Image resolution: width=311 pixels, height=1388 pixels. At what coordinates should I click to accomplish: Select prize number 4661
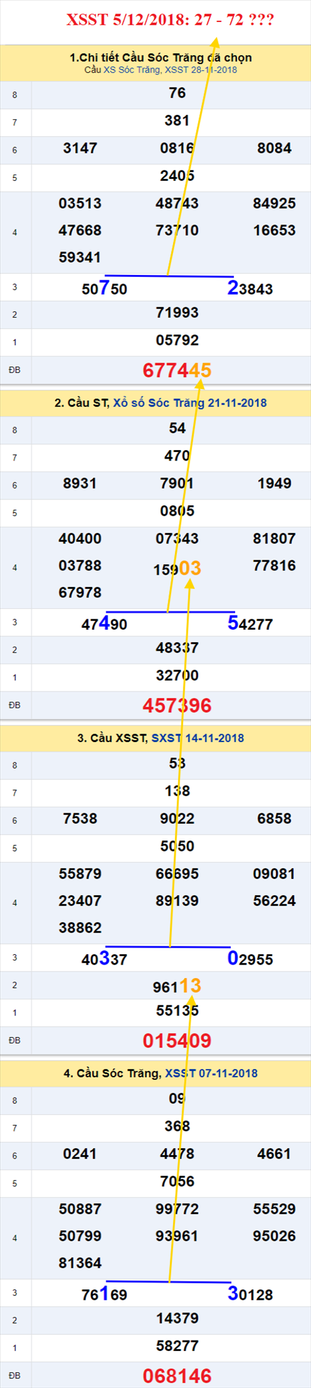[x=275, y=1155]
